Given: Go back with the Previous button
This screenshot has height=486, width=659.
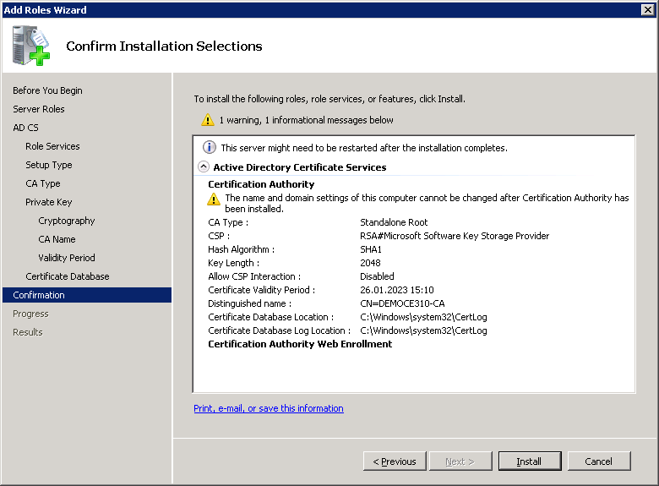Looking at the screenshot, I should [x=394, y=461].
